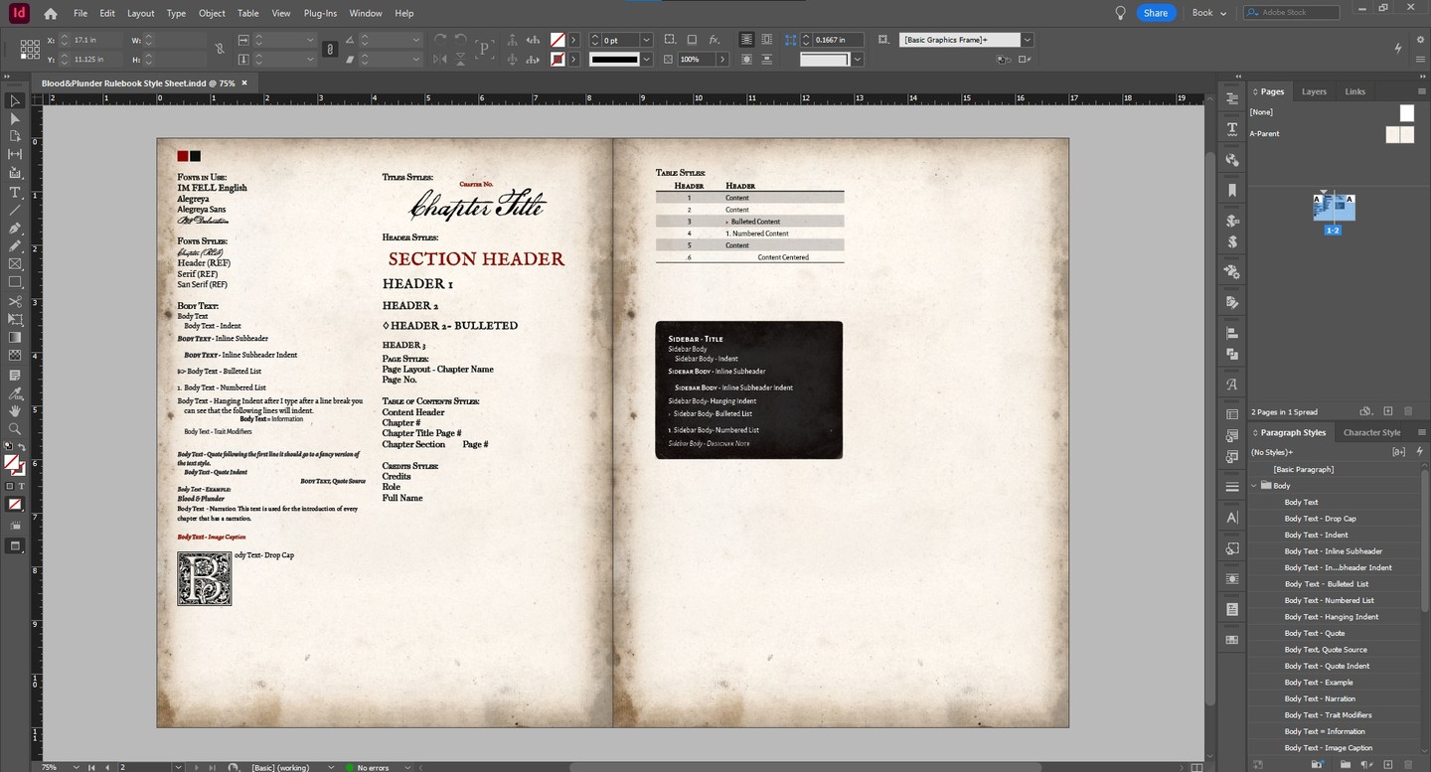Switch to the Links tab

pos(1355,91)
